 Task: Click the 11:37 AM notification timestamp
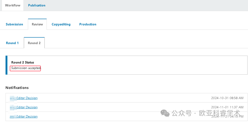point(227,107)
